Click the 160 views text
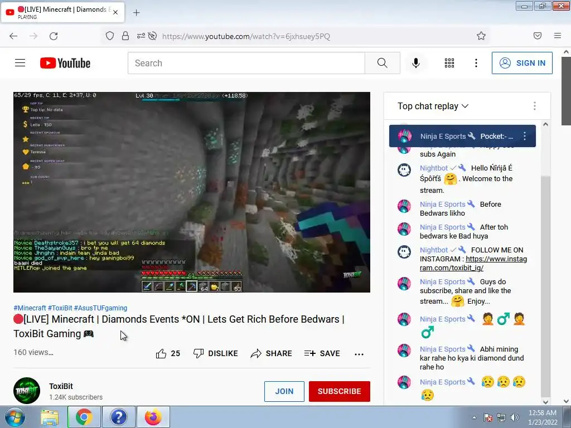The width and height of the screenshot is (571, 428). [33, 352]
